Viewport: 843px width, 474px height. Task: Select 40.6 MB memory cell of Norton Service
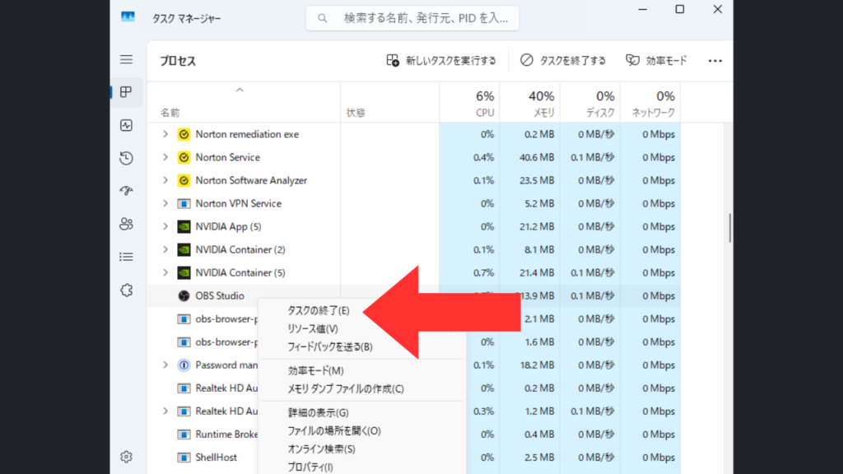tap(529, 157)
